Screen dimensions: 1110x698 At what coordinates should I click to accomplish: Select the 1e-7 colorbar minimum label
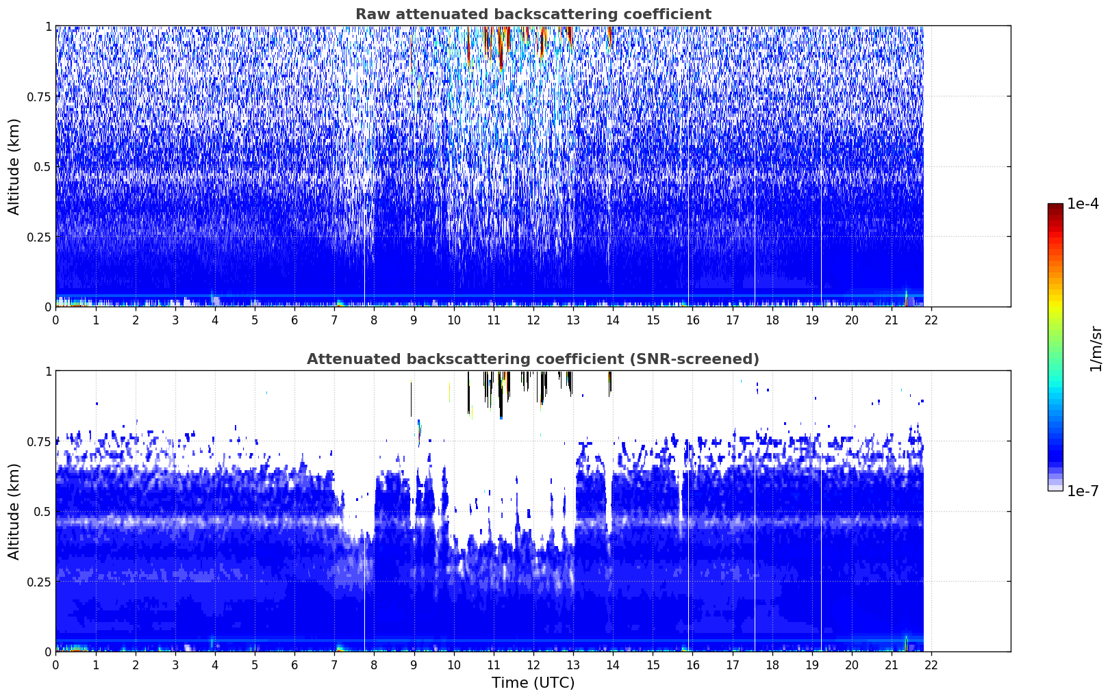pyautogui.click(x=1082, y=491)
